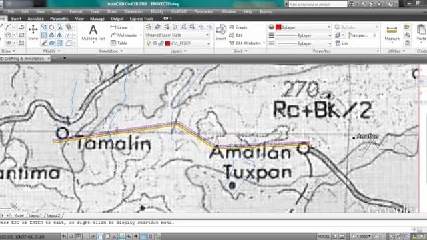Screen dimensions: 427x240
Task: Select the Fillet tool in Modify panel
Action: pyautogui.click(x=69, y=43)
